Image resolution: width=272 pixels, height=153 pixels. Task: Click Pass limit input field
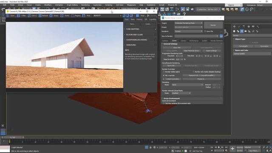178,56
